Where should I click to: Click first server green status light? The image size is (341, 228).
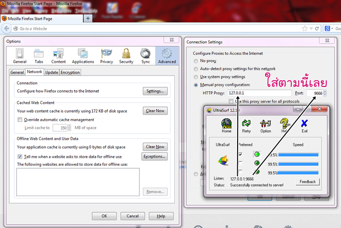point(257,154)
